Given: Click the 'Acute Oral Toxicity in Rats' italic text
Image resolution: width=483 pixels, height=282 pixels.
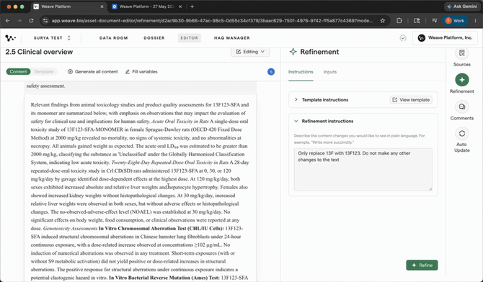Looking at the screenshot, I should click(180, 121).
